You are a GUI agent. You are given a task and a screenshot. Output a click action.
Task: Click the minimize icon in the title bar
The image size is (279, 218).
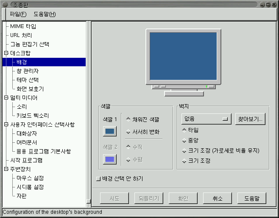[263, 4]
